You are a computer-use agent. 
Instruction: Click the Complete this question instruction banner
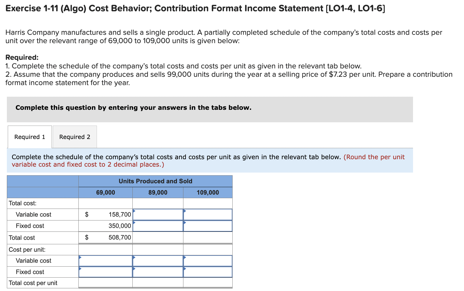click(133, 107)
